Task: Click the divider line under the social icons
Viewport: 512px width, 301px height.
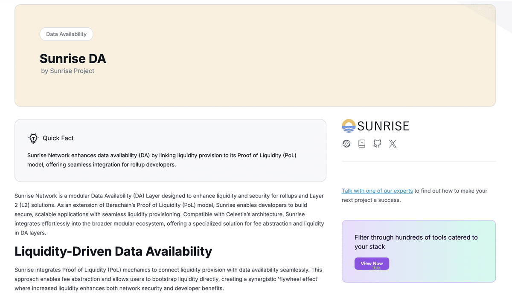Action: (419, 161)
